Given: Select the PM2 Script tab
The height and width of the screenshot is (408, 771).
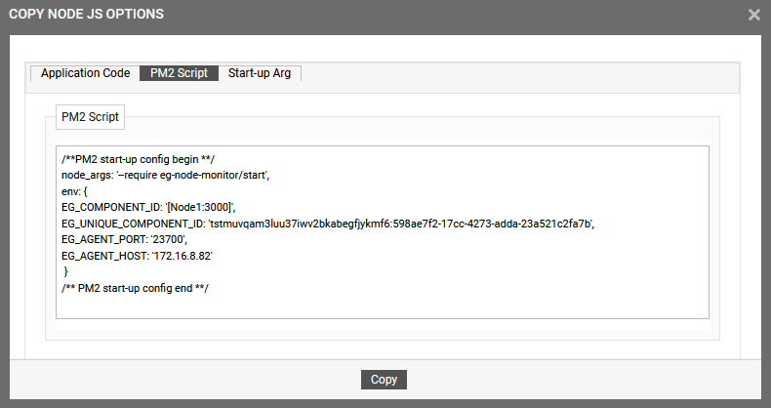Looking at the screenshot, I should coord(179,73).
